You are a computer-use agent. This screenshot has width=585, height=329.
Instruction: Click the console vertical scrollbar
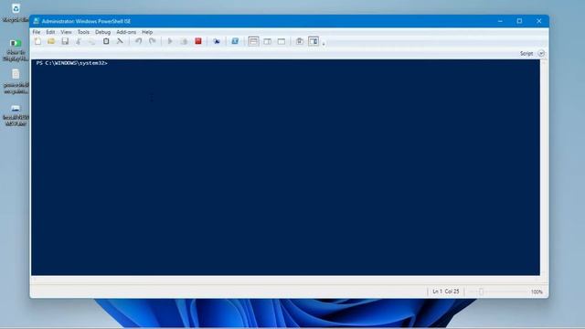point(544,168)
